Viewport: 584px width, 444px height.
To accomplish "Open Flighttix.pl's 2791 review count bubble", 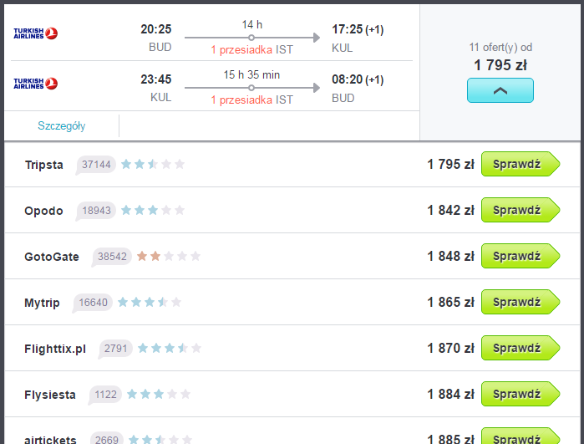I will (115, 349).
